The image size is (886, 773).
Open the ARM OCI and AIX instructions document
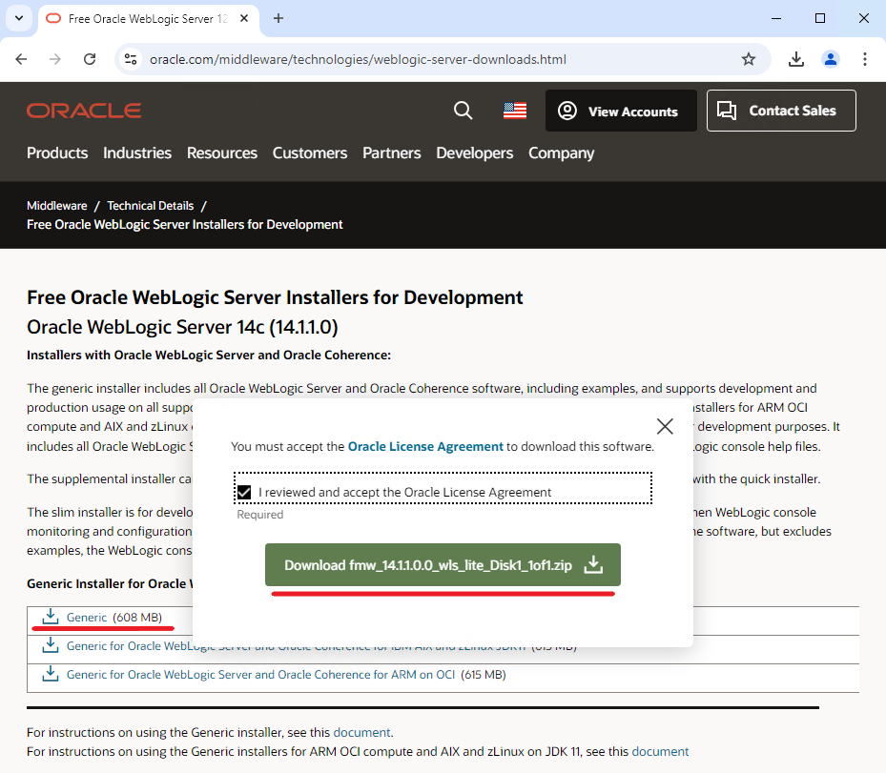pyautogui.click(x=660, y=751)
